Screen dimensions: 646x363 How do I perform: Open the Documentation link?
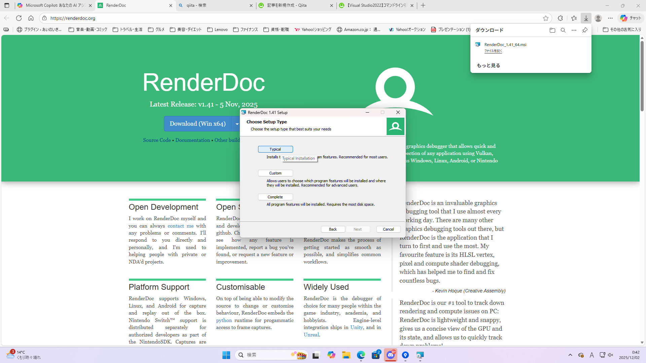pyautogui.click(x=192, y=140)
